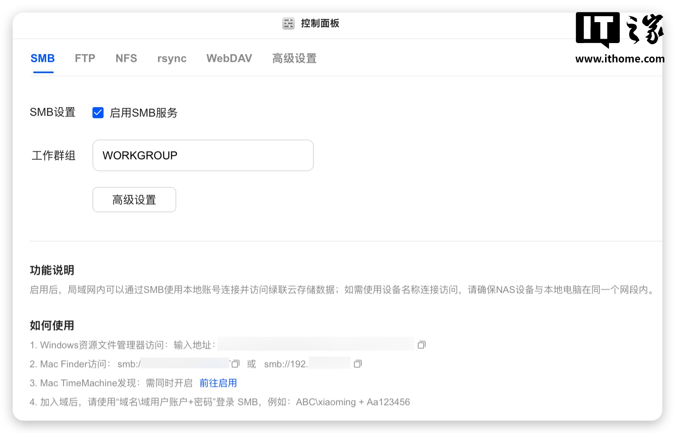Click the SMB设置 label
The width and height of the screenshot is (675, 433).
point(53,112)
